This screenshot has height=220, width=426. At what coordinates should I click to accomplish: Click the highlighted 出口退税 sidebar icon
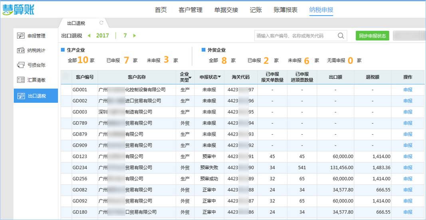(x=21, y=96)
